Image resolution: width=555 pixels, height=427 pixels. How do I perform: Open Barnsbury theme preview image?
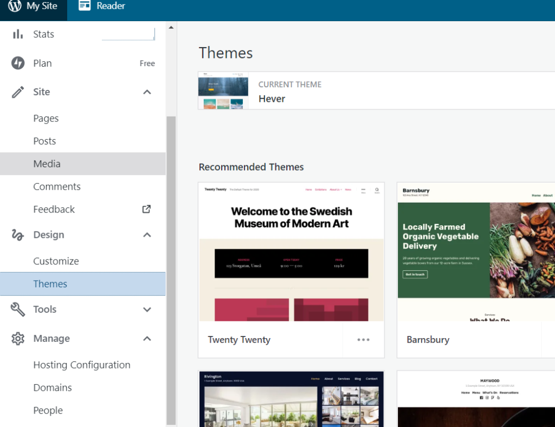pyautogui.click(x=476, y=252)
